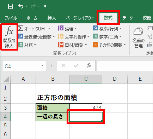153x139 pixels.
Task: Open その他の関数 menu
Action: click(x=109, y=45)
